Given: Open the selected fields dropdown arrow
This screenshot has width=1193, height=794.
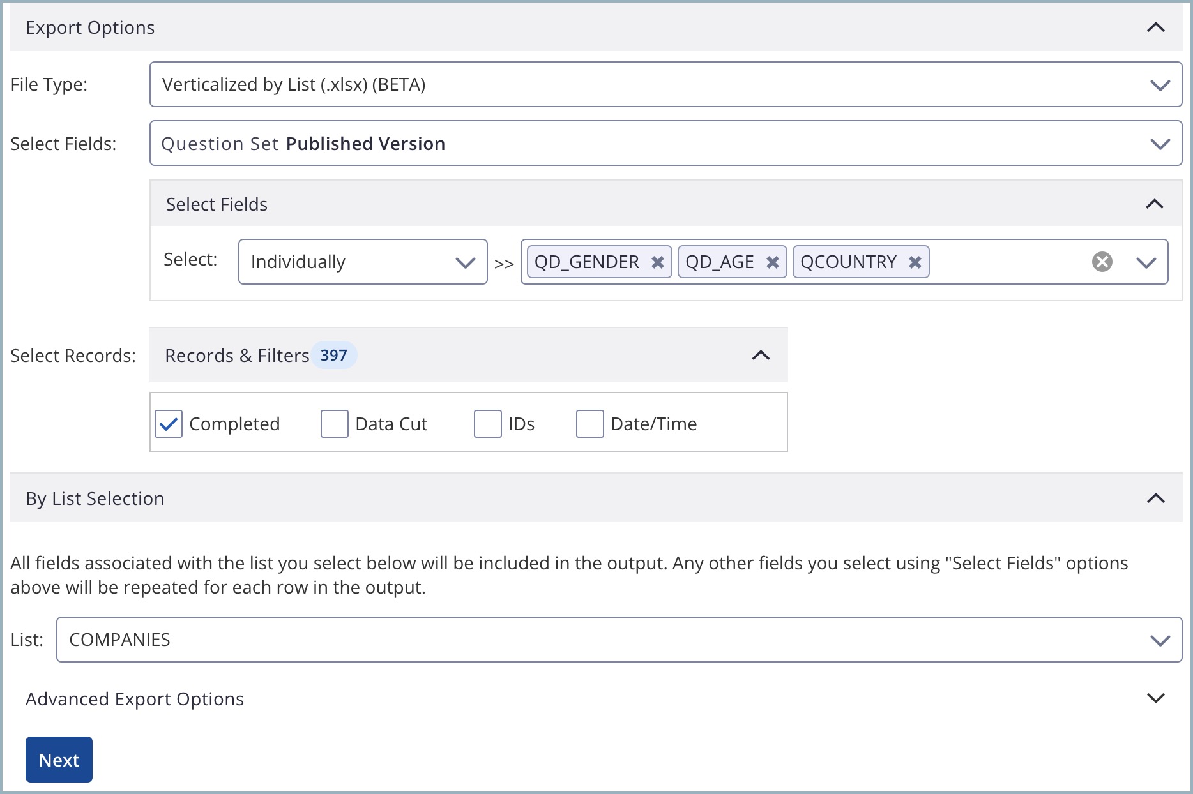Looking at the screenshot, I should coord(1146,262).
